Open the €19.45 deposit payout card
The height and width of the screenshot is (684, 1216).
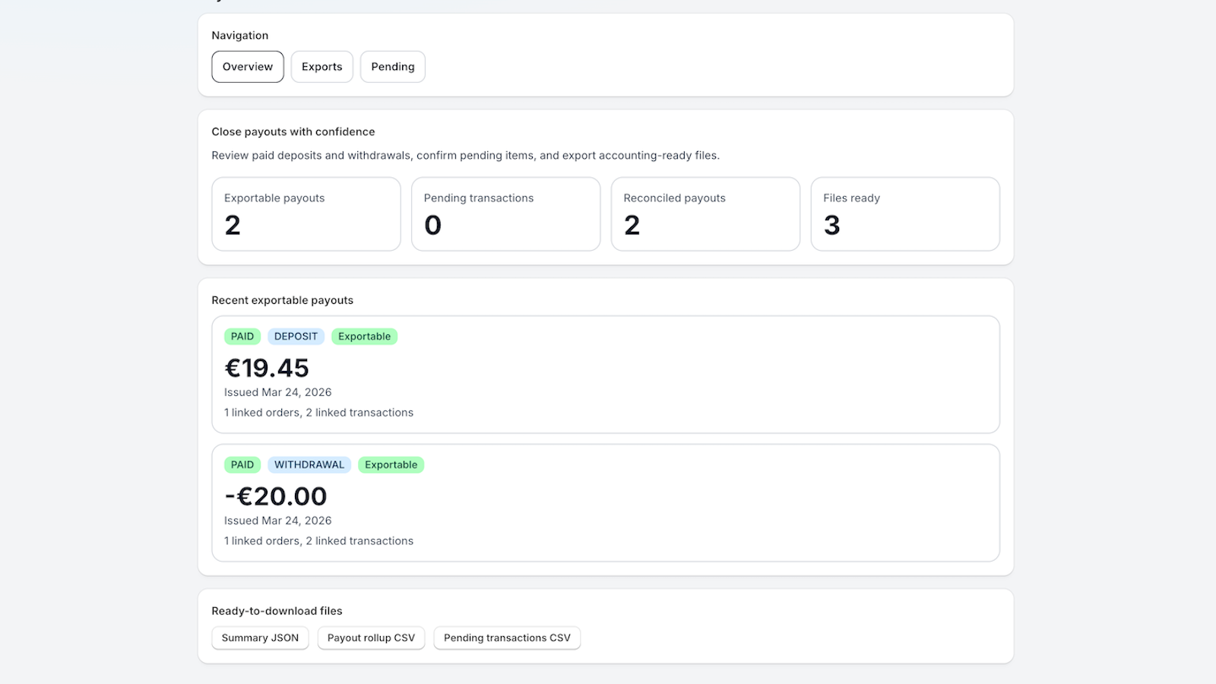pyautogui.click(x=606, y=375)
